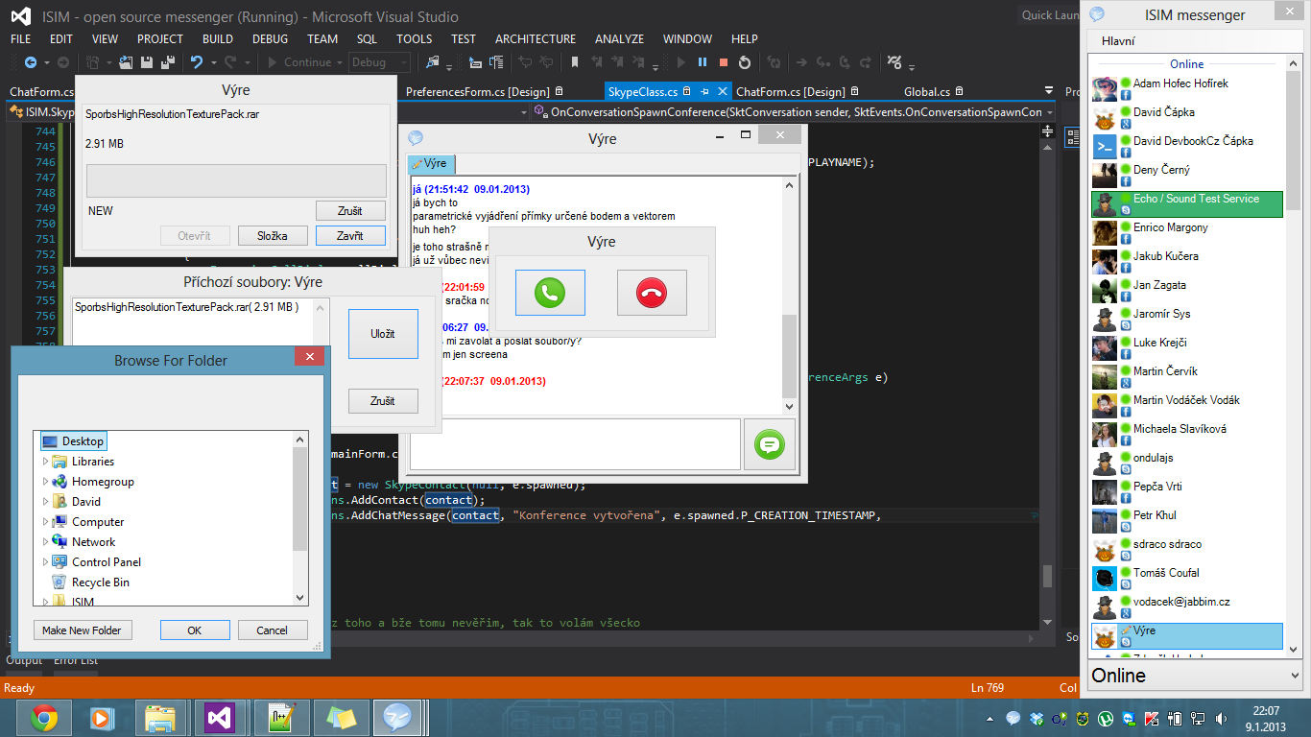The image size is (1311, 737).
Task: Click the ISIM messenger taskbar button
Action: [396, 717]
